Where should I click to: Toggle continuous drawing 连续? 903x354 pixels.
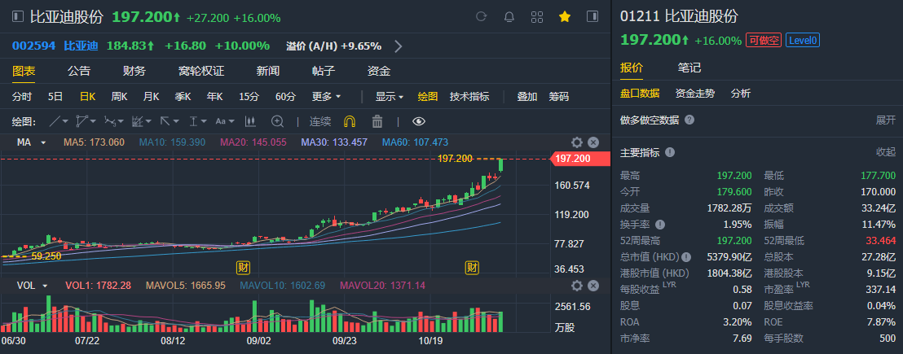pyautogui.click(x=321, y=121)
